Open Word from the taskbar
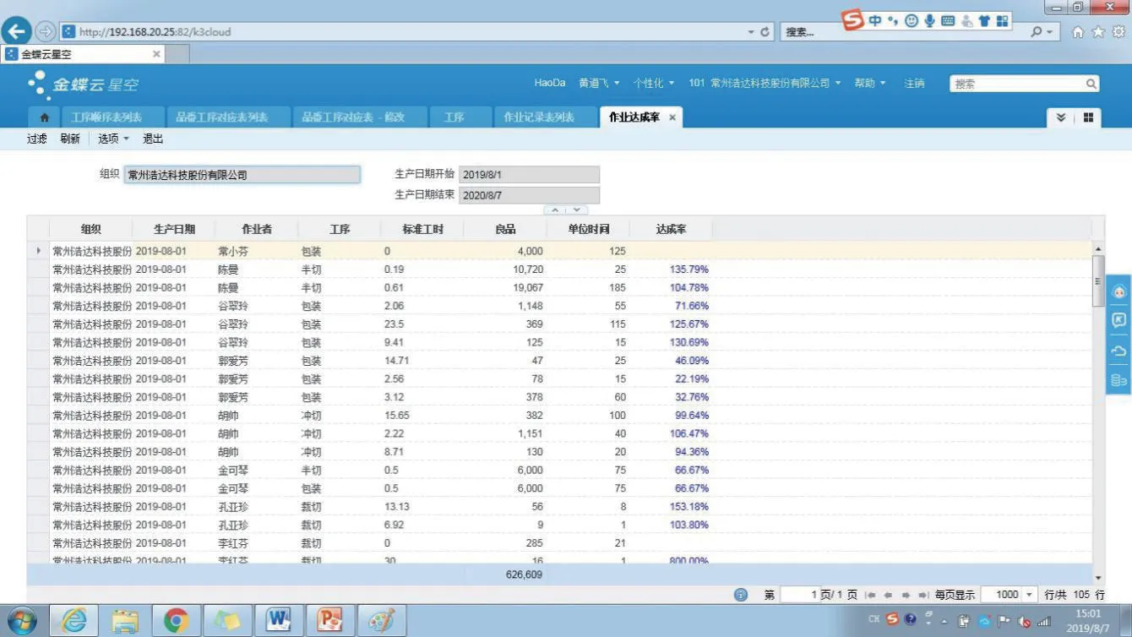This screenshot has width=1132, height=637. [278, 621]
